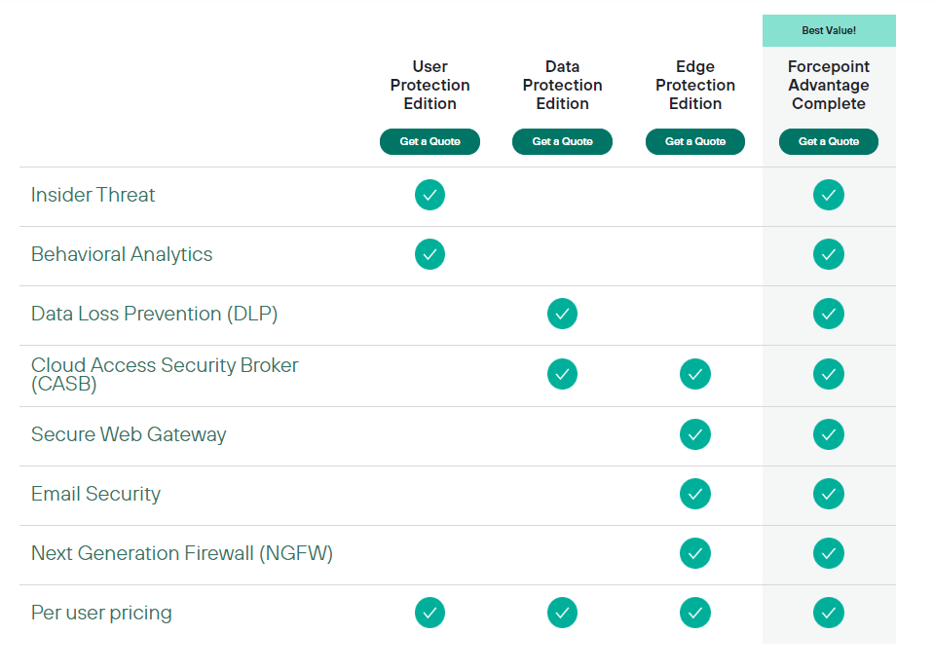This screenshot has height=672, width=933.
Task: Select the Email Security row label
Action: [95, 494]
